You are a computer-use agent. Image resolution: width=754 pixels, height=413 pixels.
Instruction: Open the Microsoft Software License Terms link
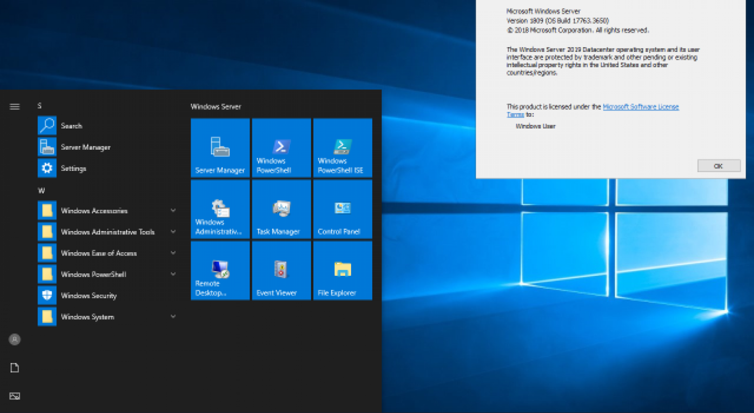point(641,107)
